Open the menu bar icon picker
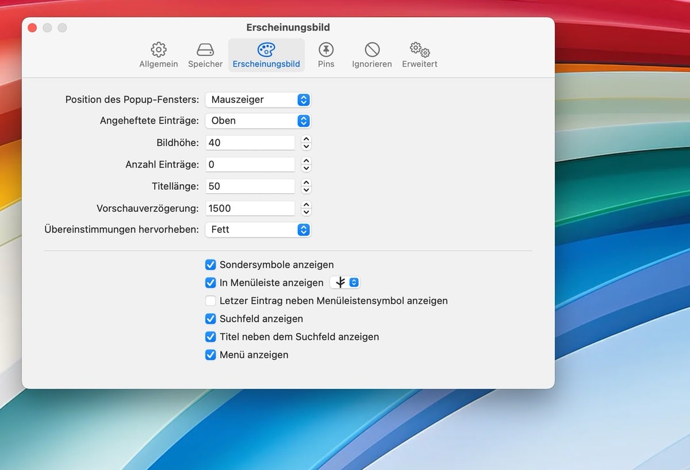Screen dimensions: 690x470 click(x=345, y=282)
